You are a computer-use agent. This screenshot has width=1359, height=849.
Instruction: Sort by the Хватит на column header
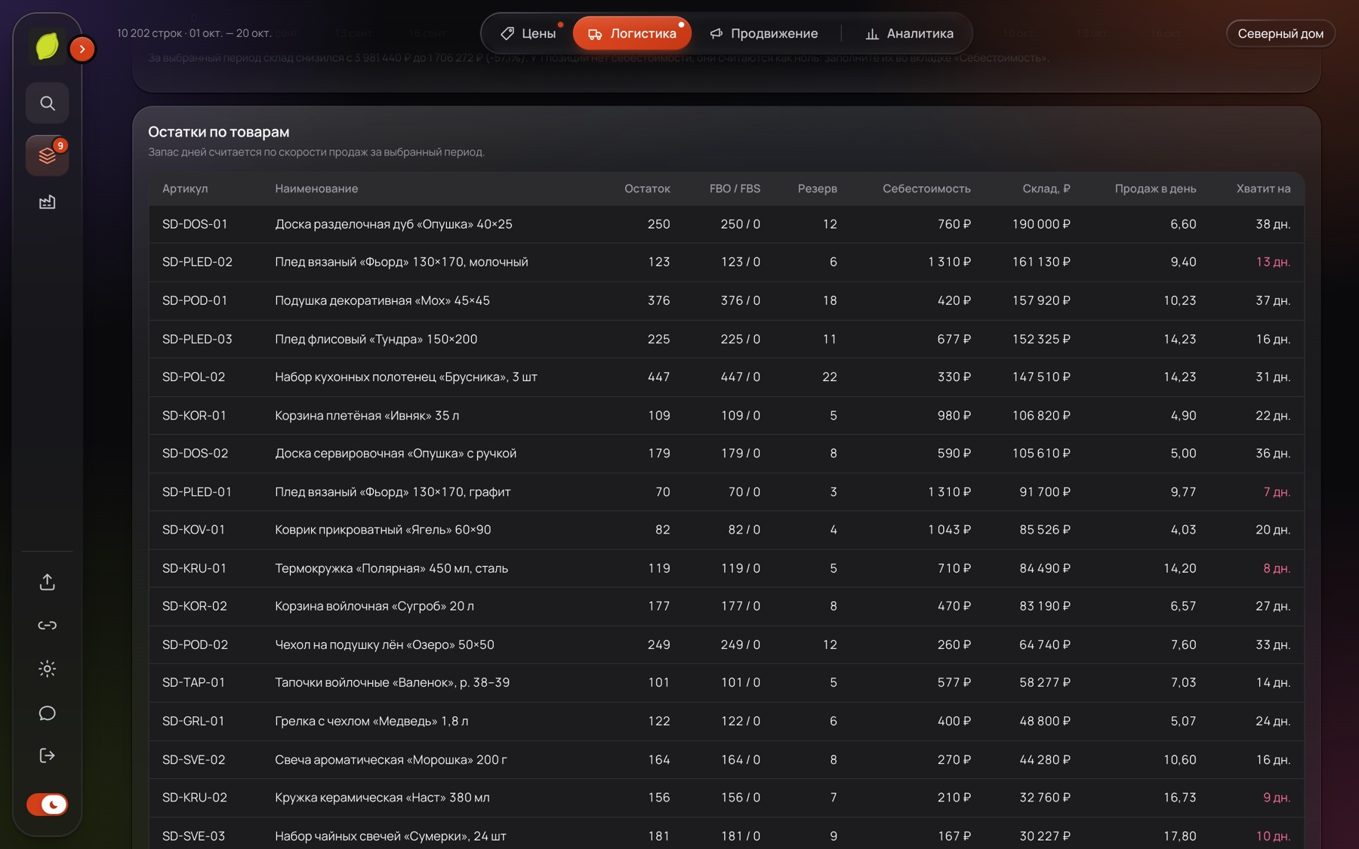[x=1263, y=189]
